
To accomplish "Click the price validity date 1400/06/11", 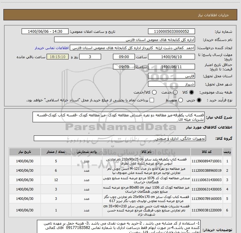I will tap(172, 67).
